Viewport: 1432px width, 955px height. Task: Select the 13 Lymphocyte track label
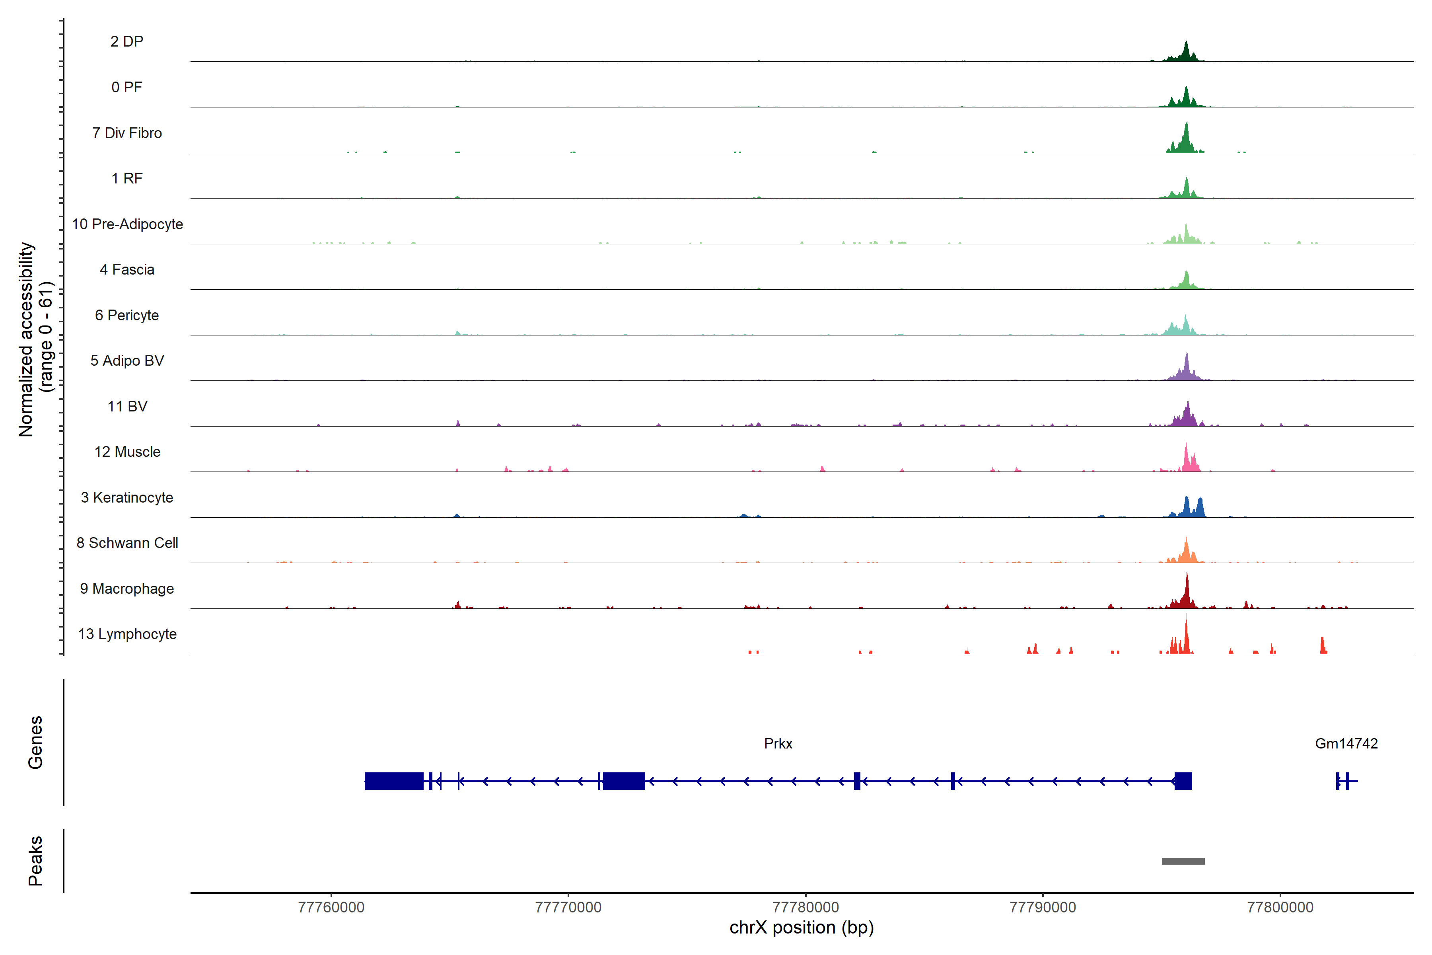(126, 634)
